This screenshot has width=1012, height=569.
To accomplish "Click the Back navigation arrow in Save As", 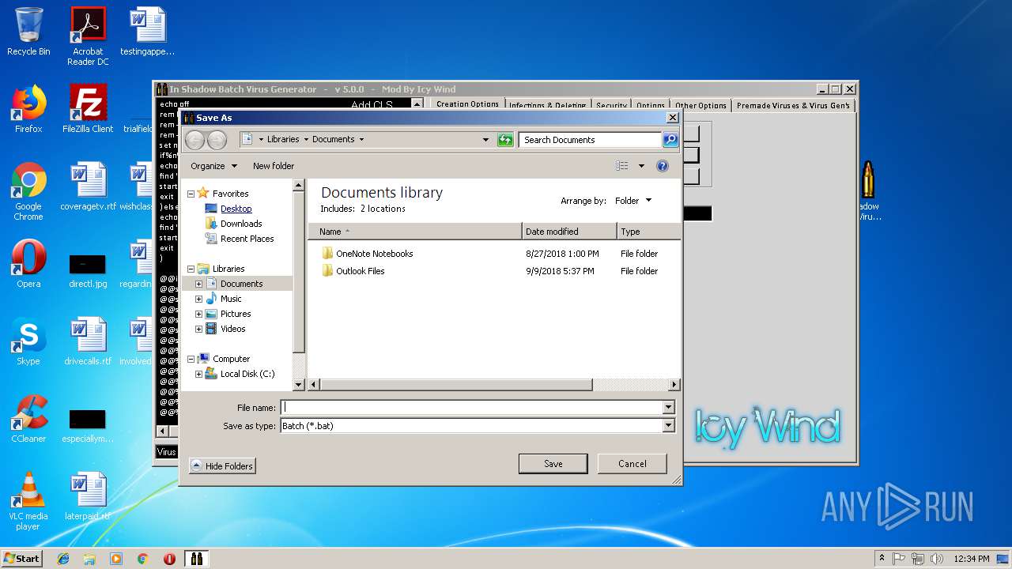I will click(x=194, y=140).
